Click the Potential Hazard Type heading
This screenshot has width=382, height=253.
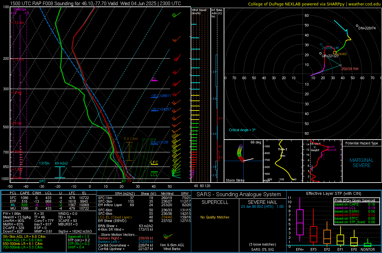point(362,143)
